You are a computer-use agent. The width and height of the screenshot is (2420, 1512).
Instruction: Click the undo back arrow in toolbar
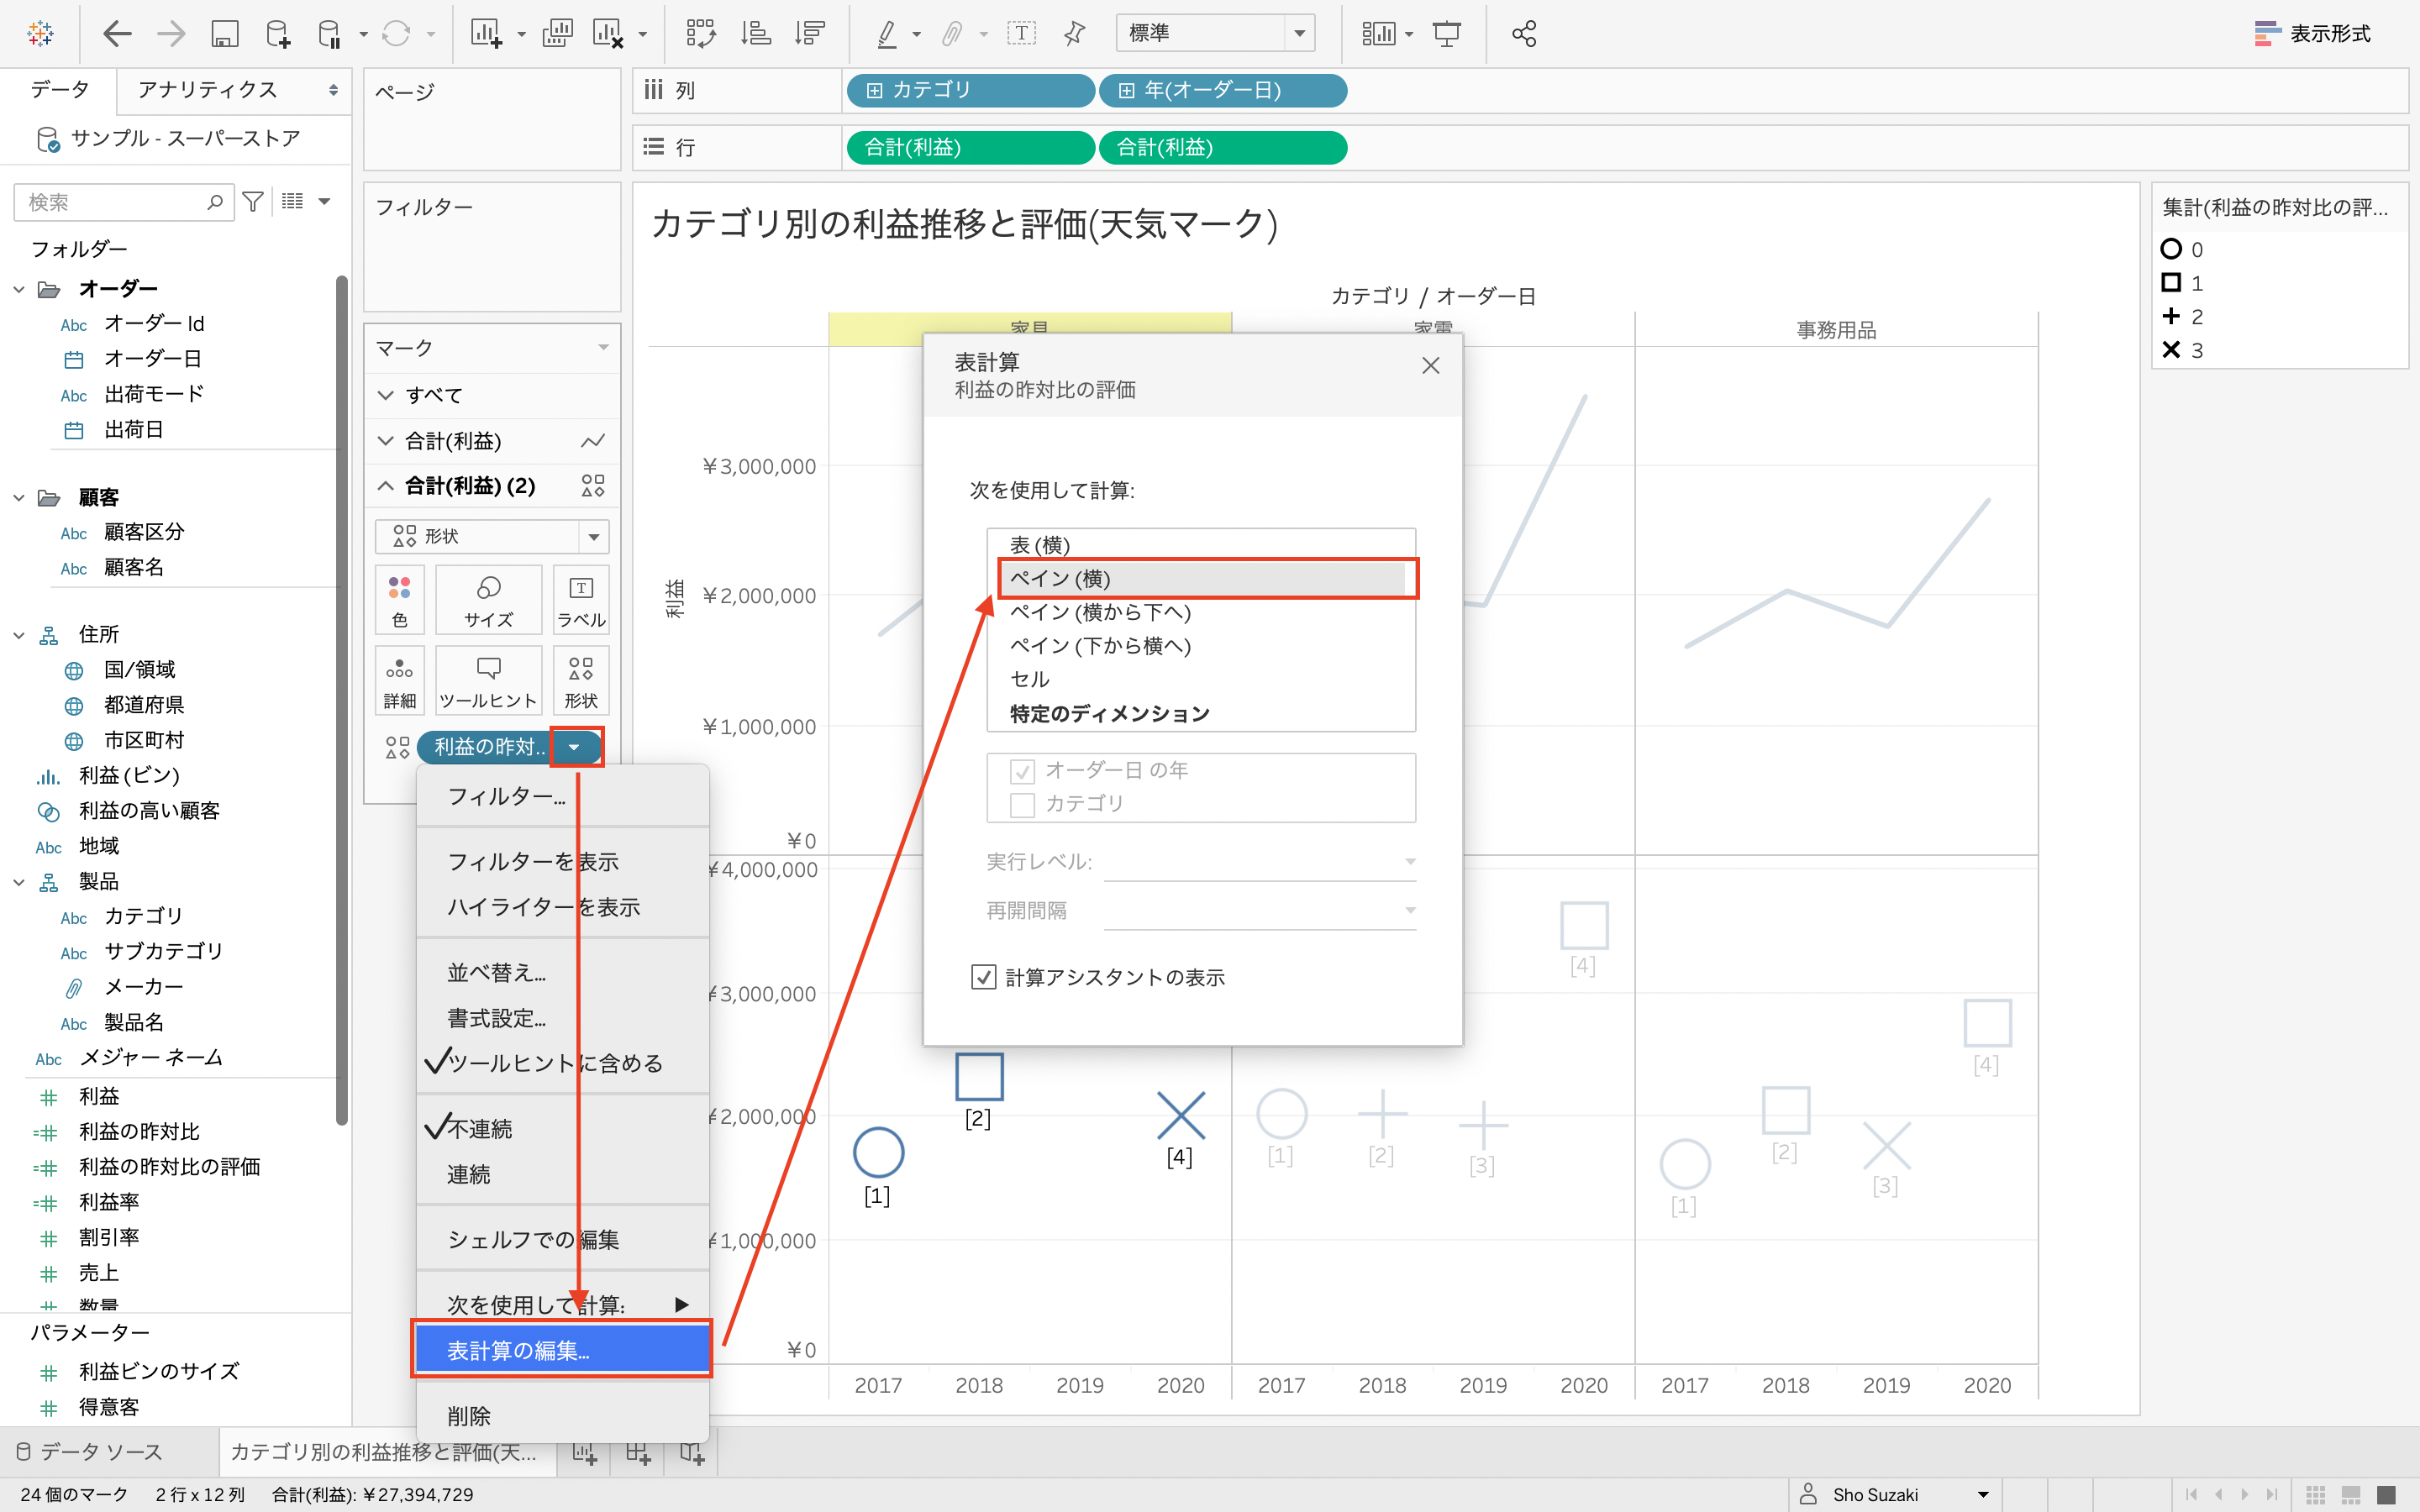pos(117,34)
